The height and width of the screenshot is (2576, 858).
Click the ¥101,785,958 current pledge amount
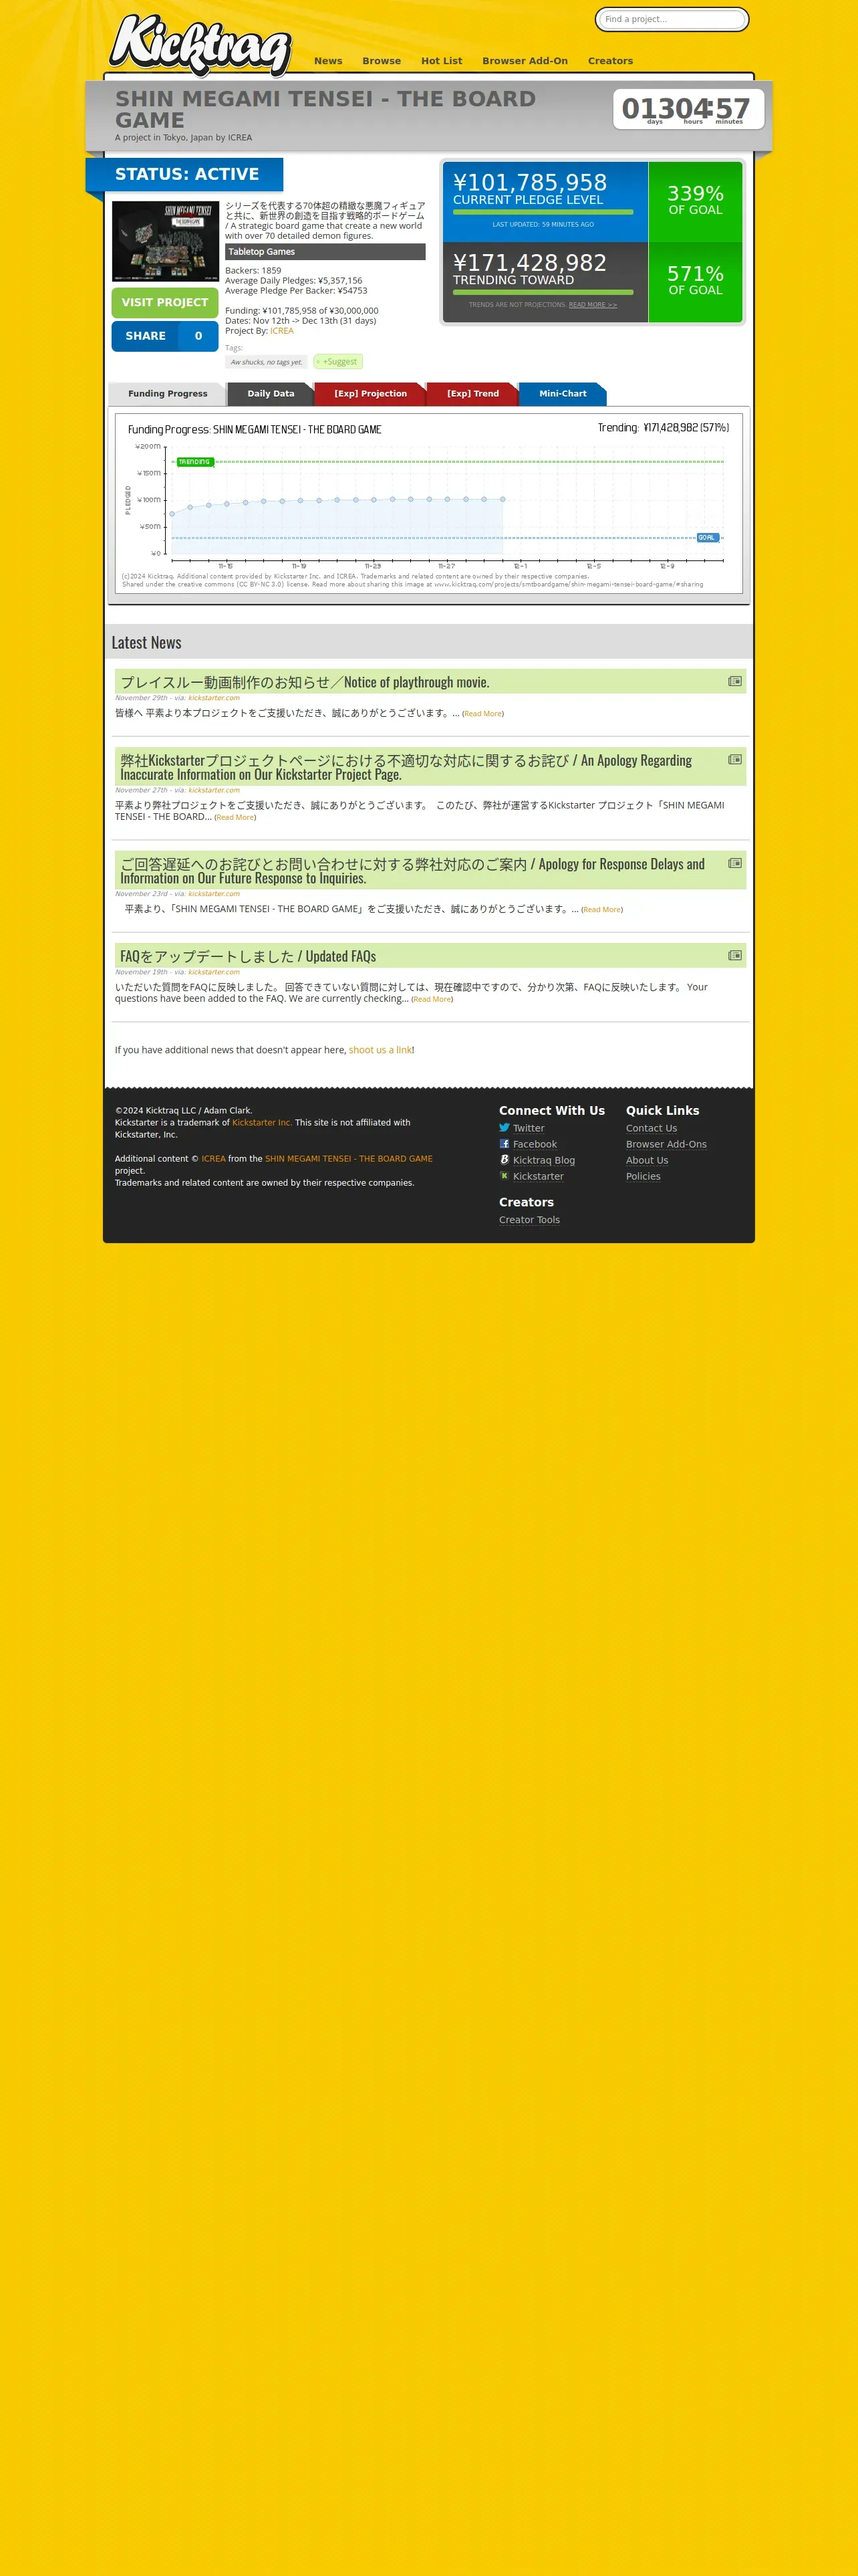click(529, 182)
